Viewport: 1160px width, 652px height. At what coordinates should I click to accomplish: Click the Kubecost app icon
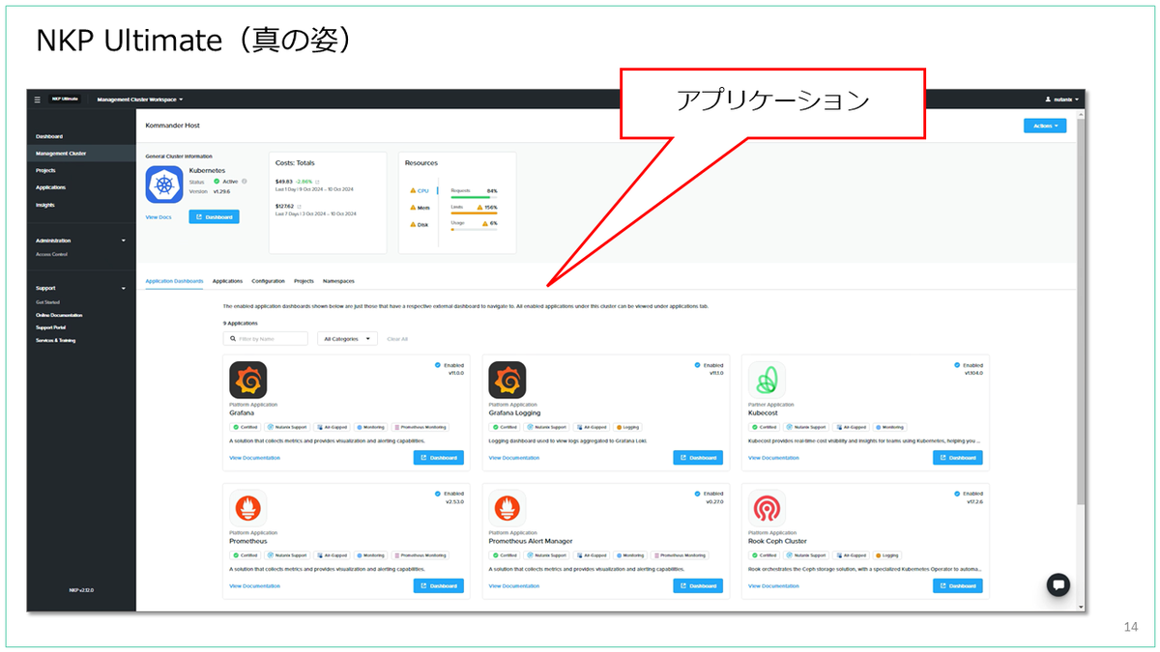pyautogui.click(x=767, y=380)
